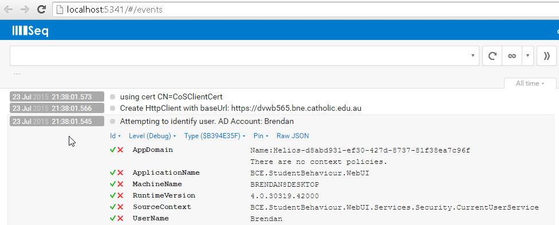Open the All time range dropdown
Viewport: 559px width, 225px height.
coord(530,83)
